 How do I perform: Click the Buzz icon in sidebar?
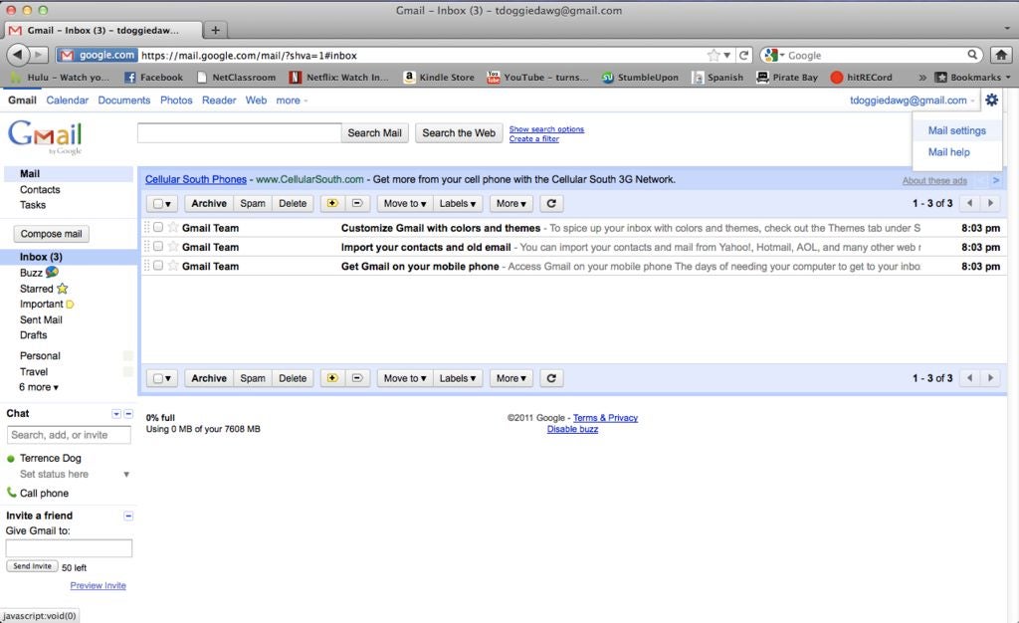click(52, 272)
